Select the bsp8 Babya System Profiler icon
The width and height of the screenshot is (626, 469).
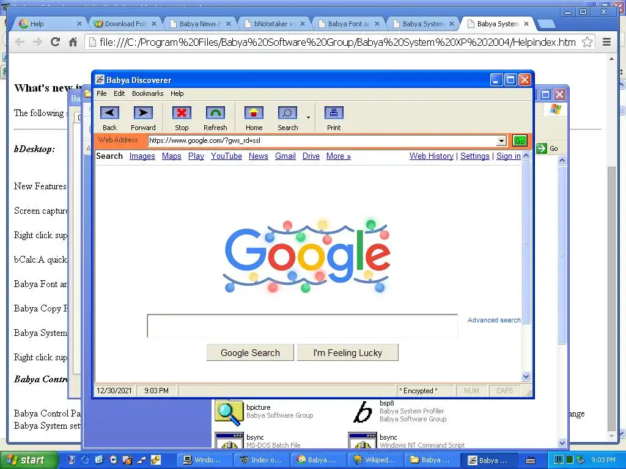[363, 412]
